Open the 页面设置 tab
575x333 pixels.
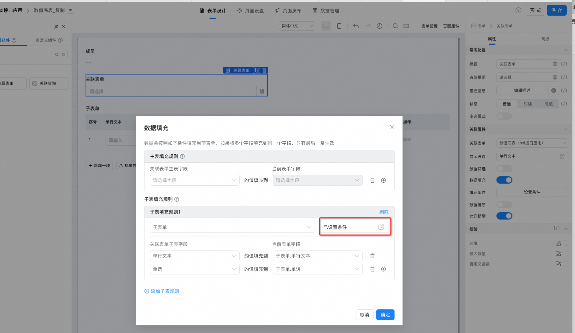tap(250, 11)
